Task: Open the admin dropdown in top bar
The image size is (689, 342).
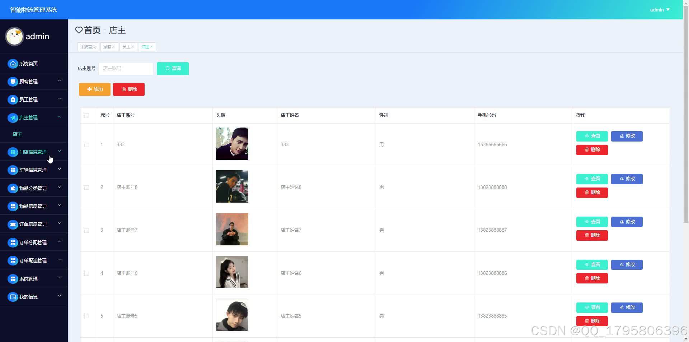Action: pos(660,10)
